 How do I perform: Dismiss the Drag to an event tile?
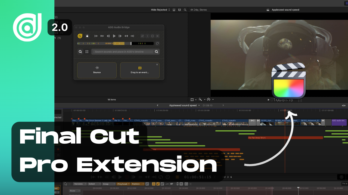tap(157, 64)
